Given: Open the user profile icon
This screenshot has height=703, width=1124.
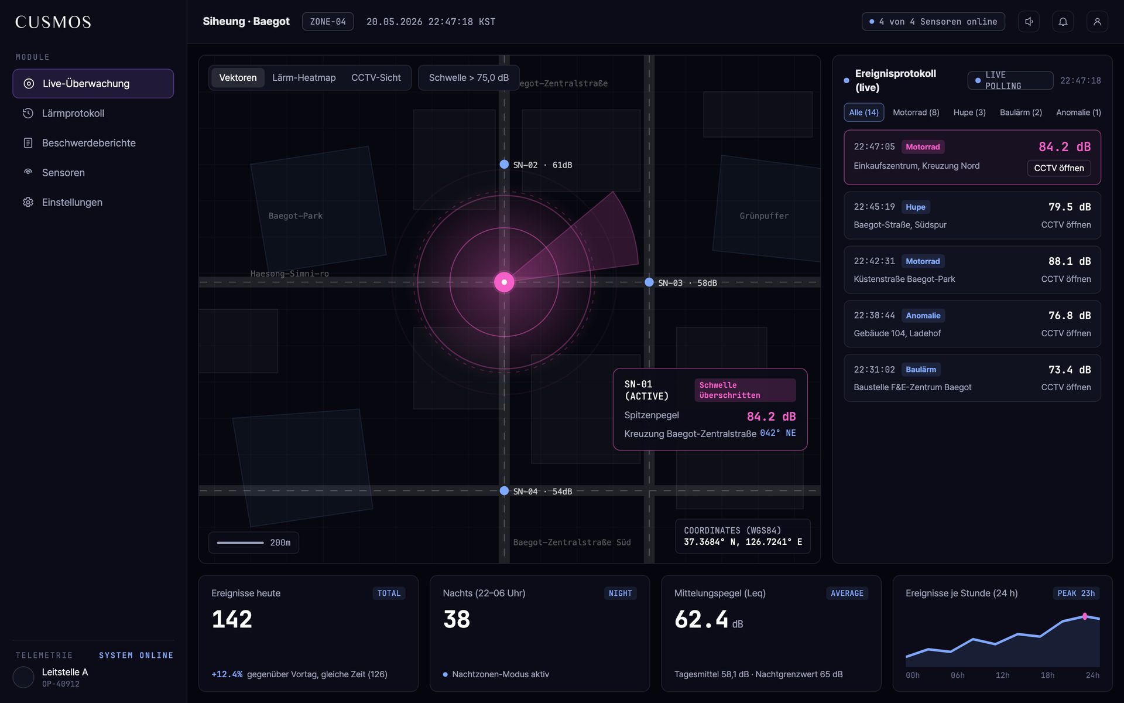Looking at the screenshot, I should [x=1097, y=22].
